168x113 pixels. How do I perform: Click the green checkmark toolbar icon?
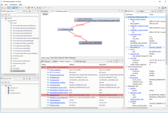23,8
